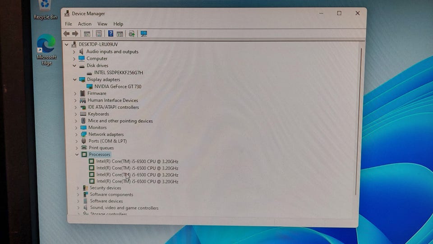Expand the Print queues chevron
433x244 pixels.
click(x=77, y=148)
